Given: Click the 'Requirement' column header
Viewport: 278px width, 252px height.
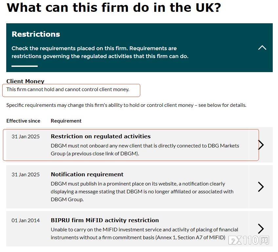Looking at the screenshot, I should [x=66, y=121].
